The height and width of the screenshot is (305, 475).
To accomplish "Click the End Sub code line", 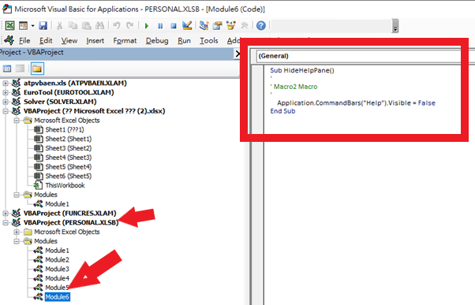I will [x=282, y=111].
